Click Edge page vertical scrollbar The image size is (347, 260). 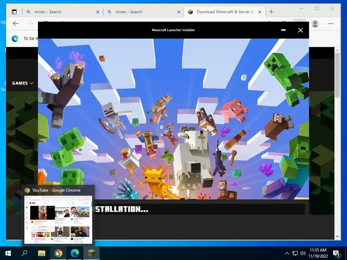click(x=337, y=75)
